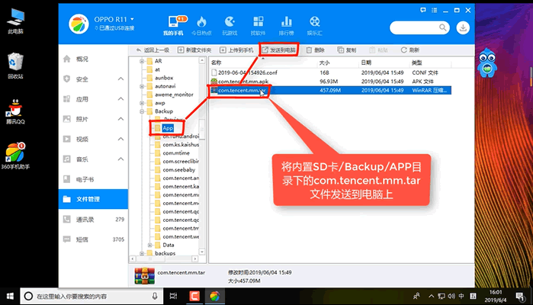Expand the AR folder tree node

coord(142,61)
